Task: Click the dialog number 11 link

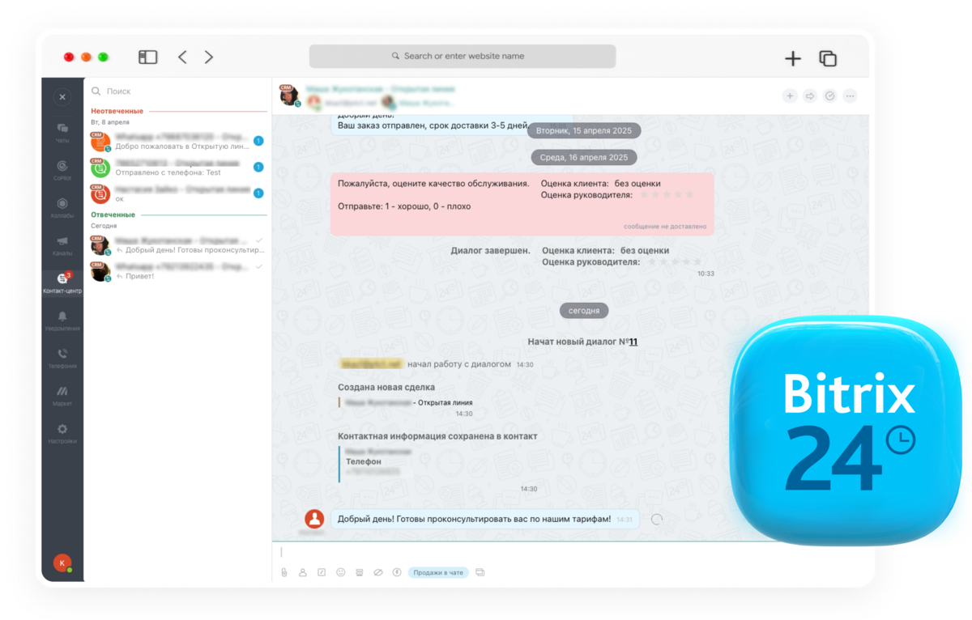Action: (x=633, y=342)
